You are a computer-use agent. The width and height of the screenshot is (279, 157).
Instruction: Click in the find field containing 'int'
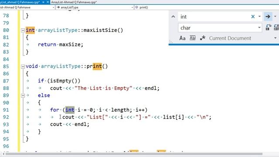[x=214, y=17]
